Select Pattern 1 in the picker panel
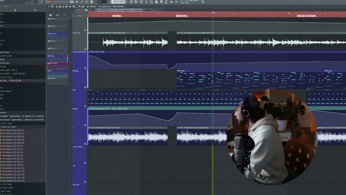This screenshot has width=346, height=195. tap(58, 21)
